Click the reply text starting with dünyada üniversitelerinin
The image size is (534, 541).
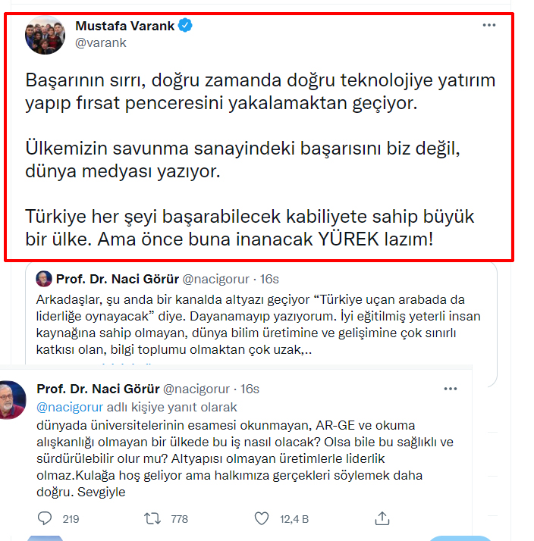coord(245,458)
